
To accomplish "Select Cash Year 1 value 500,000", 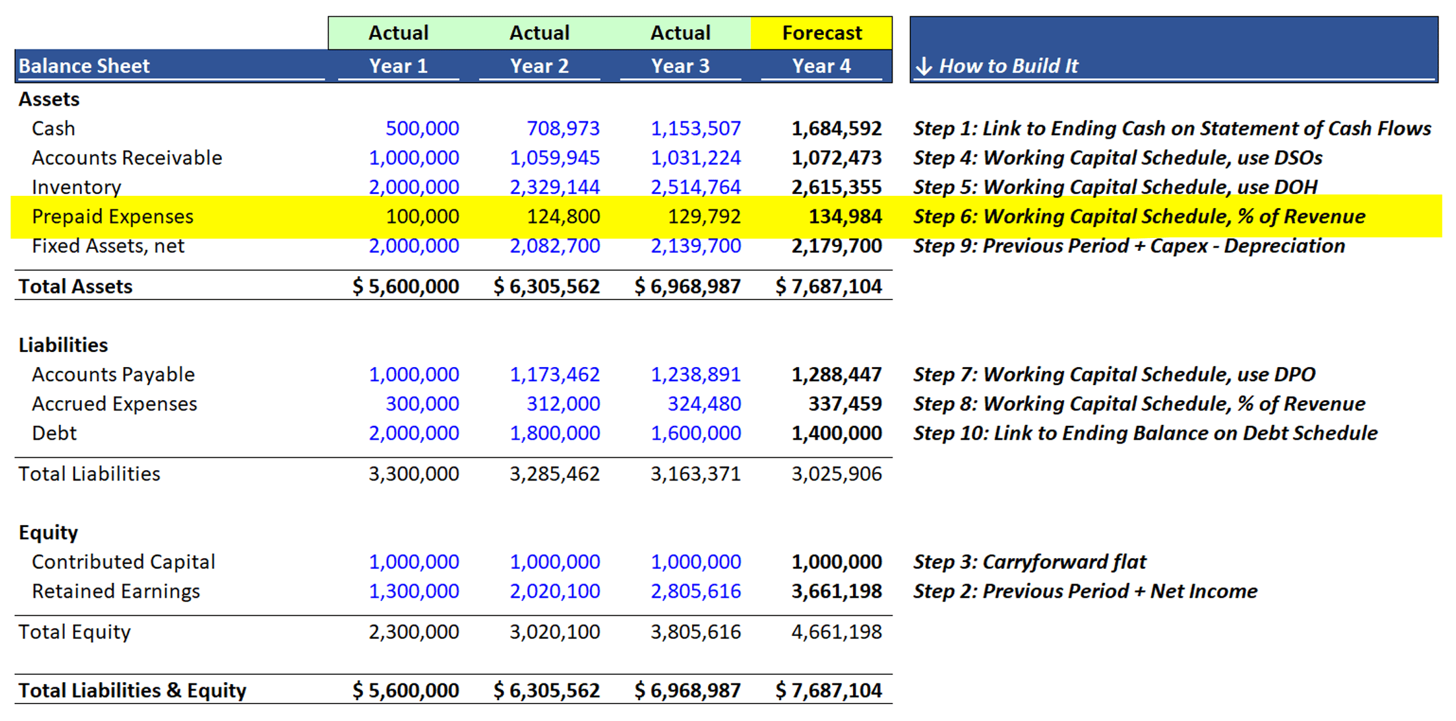I will coord(422,128).
